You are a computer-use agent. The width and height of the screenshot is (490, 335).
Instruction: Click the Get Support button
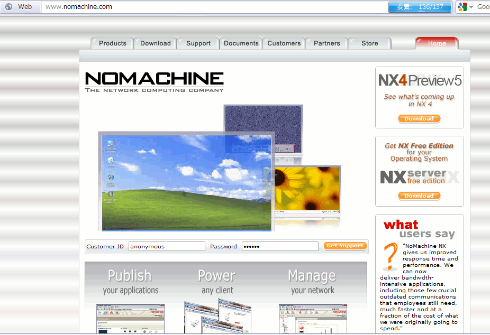(345, 246)
